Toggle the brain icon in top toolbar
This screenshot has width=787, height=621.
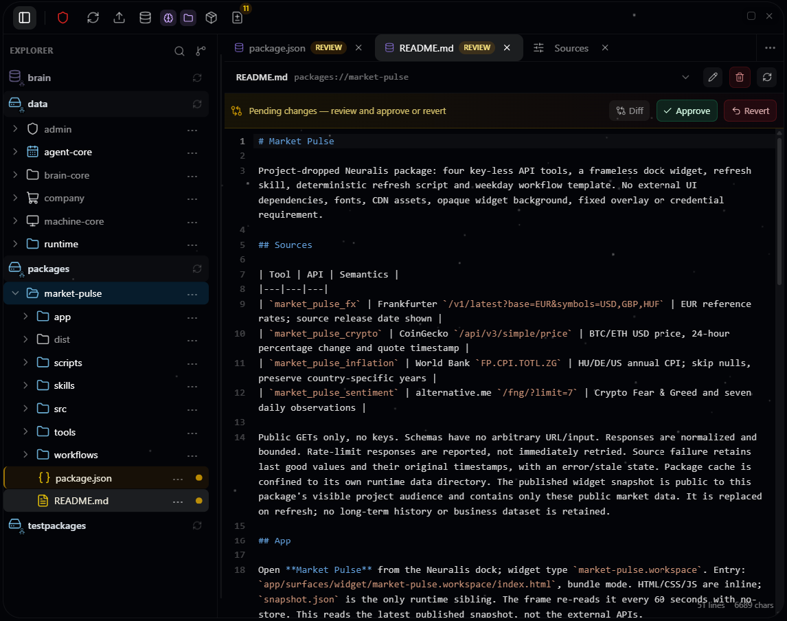point(168,18)
